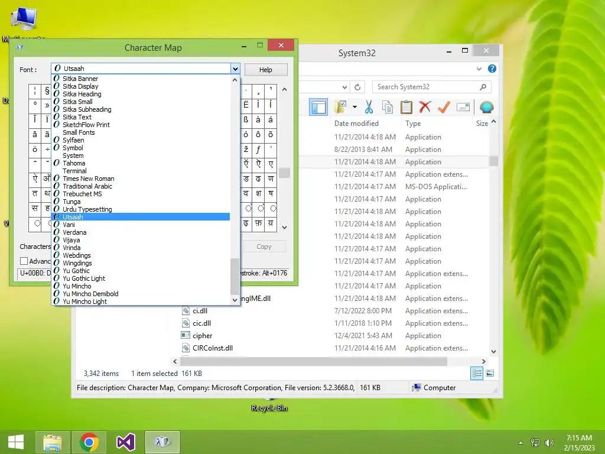Screen dimensions: 605x454
Task: Choose Webdings in font list
Action: coord(76,255)
